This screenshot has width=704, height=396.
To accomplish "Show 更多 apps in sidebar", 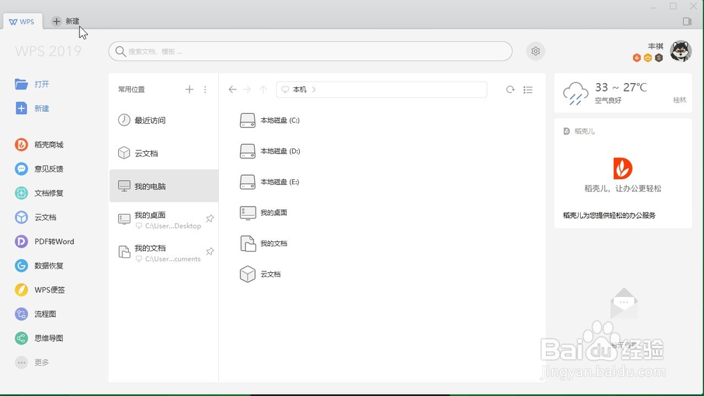I will coord(32,362).
